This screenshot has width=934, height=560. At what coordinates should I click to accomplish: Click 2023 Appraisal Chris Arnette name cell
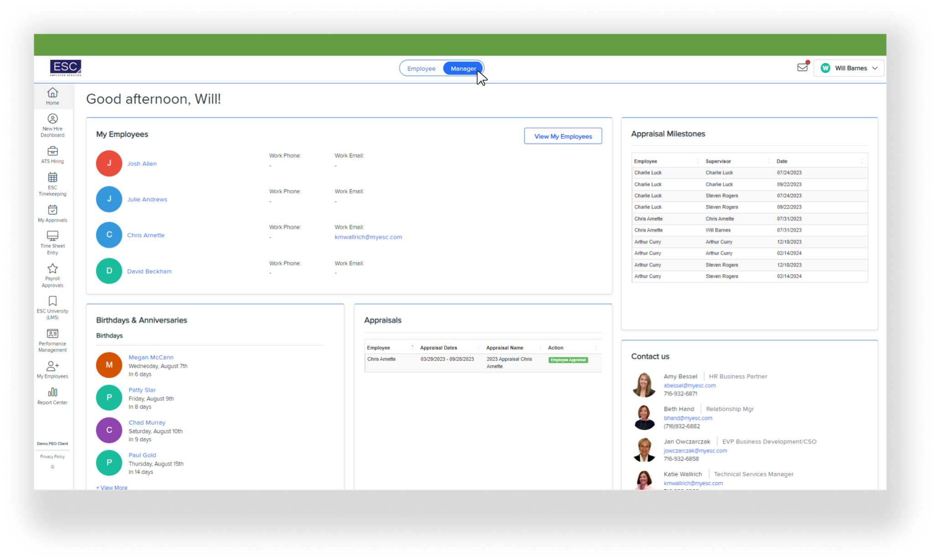click(x=509, y=363)
